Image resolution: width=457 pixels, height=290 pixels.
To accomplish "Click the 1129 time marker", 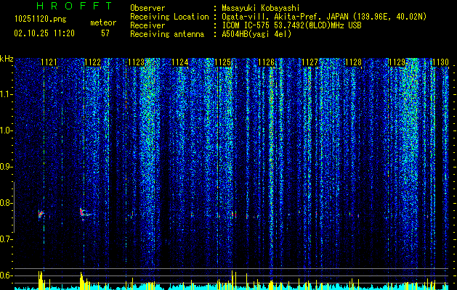I will coord(397,62).
